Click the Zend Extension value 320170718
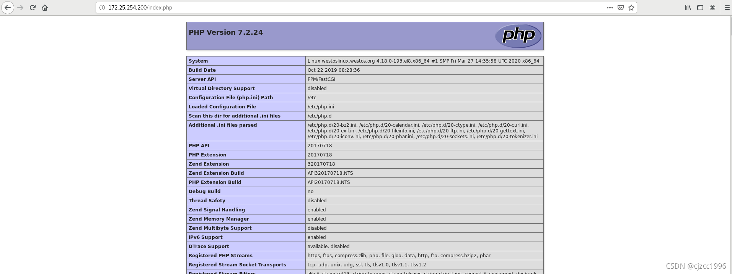Screen dimensions: 732x274 click(x=321, y=164)
